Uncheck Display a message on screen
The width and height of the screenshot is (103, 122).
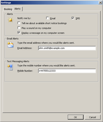[x=19, y=33]
